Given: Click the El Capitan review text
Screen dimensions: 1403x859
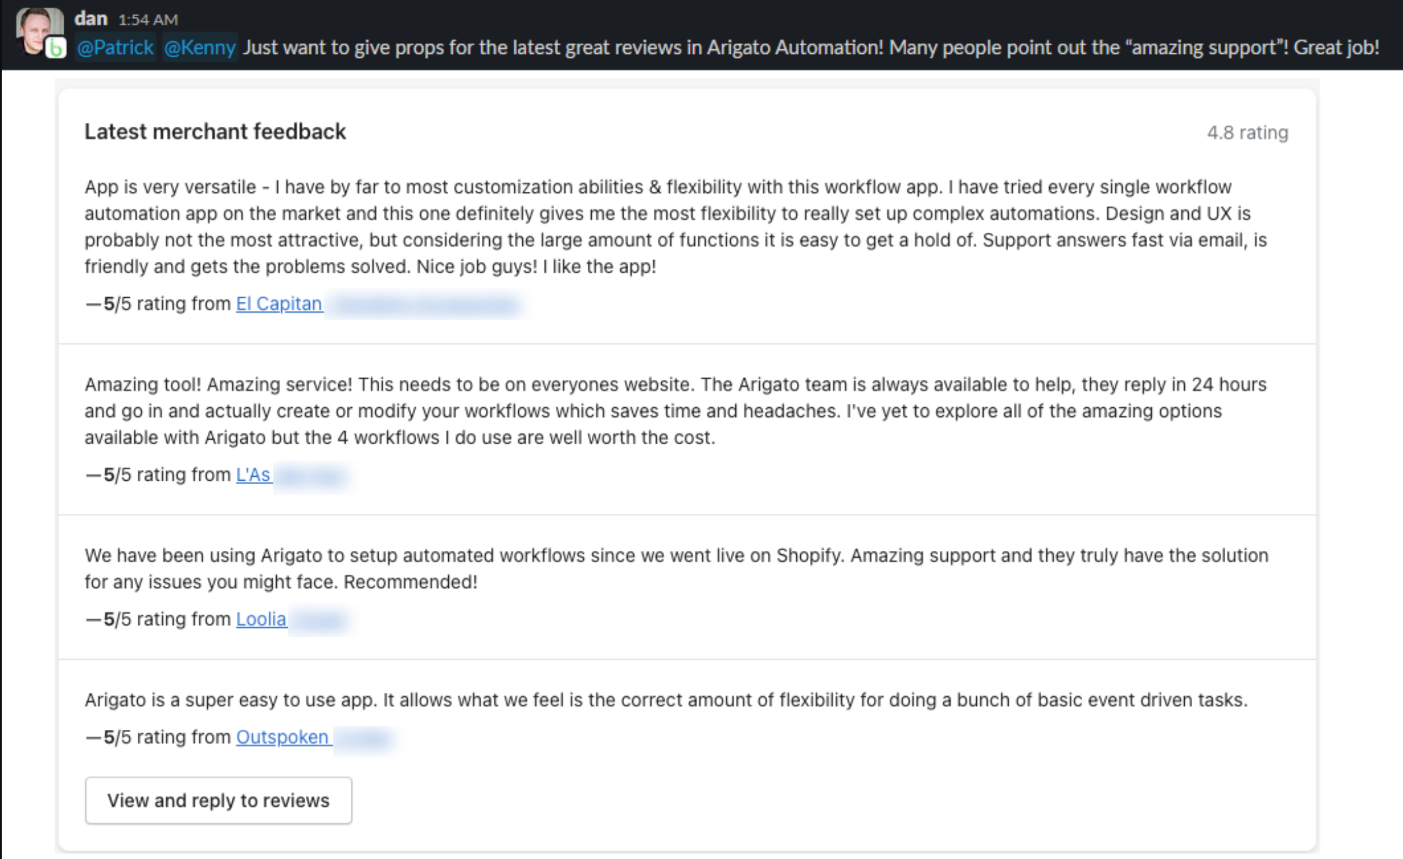Looking at the screenshot, I should coord(676,226).
